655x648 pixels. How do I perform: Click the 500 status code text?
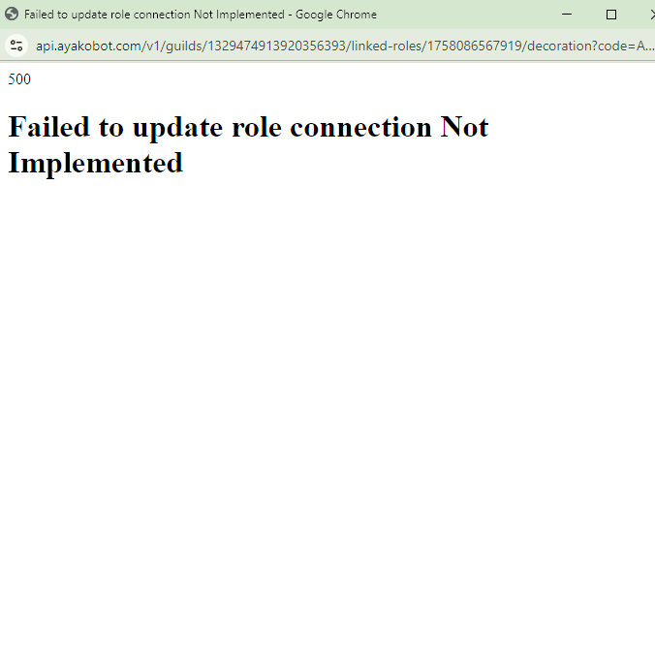19,79
